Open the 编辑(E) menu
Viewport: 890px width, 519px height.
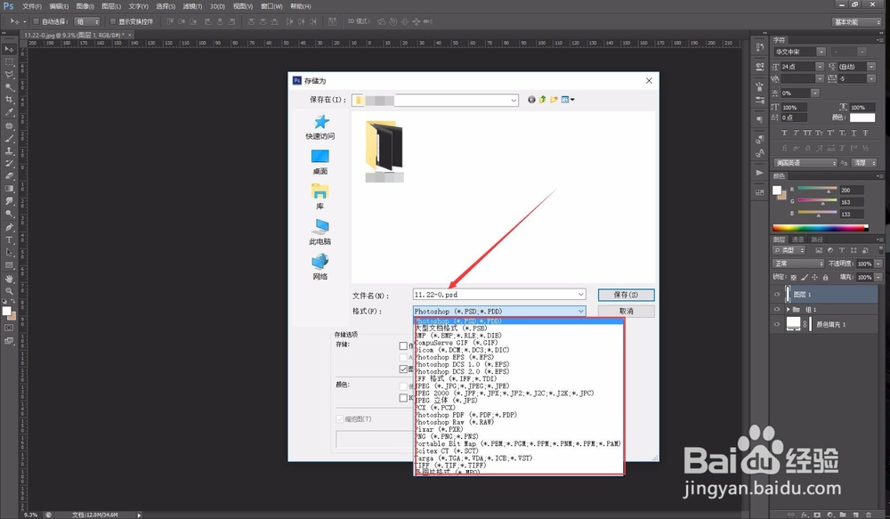59,6
